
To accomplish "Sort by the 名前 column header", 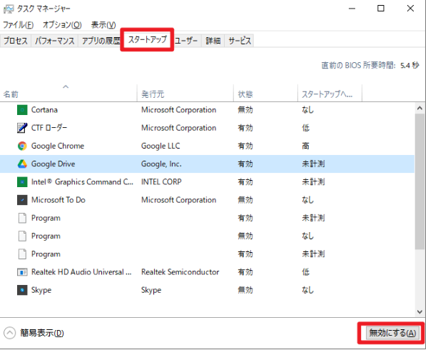I will (68, 94).
